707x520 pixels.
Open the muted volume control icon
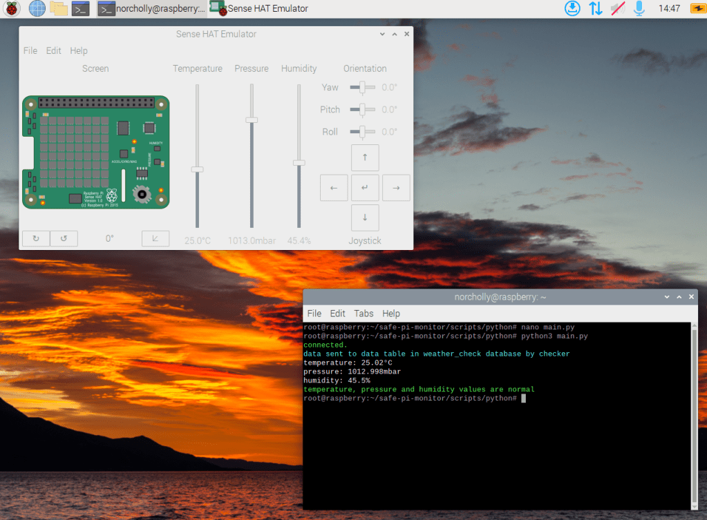pos(617,9)
